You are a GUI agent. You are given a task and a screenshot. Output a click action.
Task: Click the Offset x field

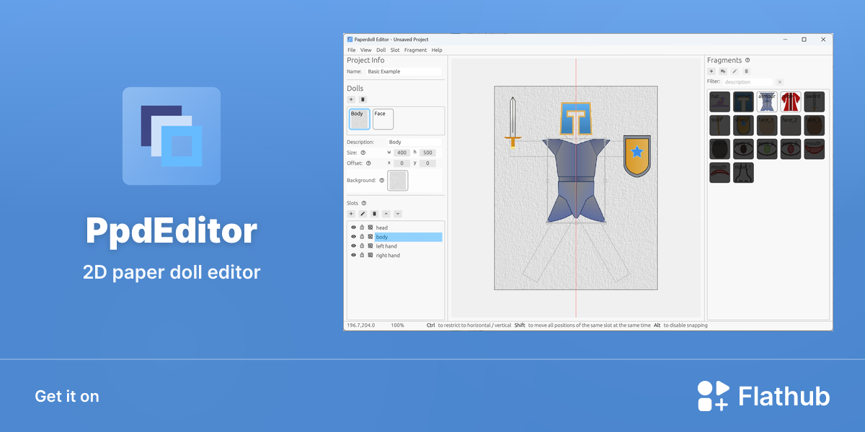coord(402,163)
